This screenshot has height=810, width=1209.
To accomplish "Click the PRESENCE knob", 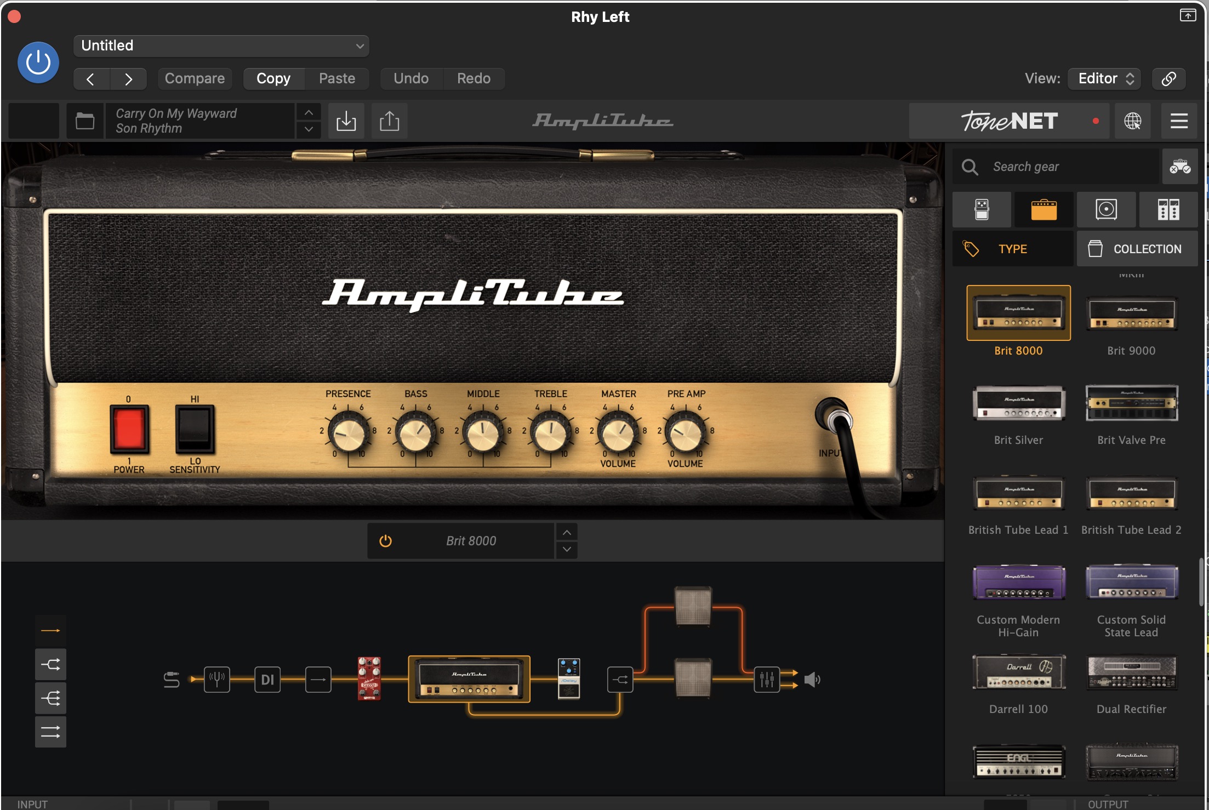I will pos(348,433).
